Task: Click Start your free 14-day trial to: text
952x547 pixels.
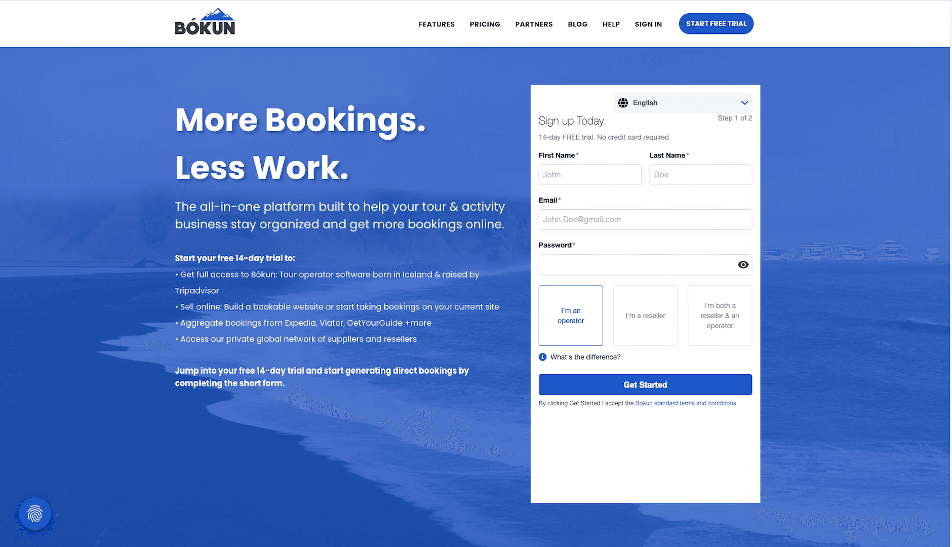Action: pos(235,258)
